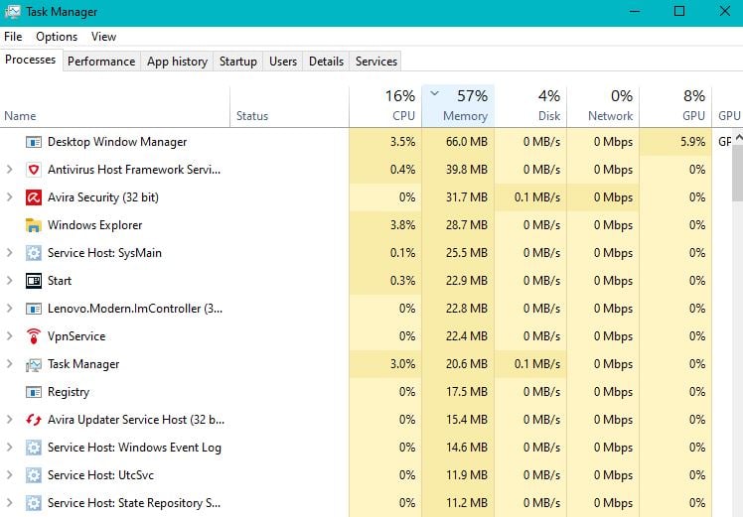Switch to the Performance tab
The width and height of the screenshot is (743, 517).
pos(101,62)
